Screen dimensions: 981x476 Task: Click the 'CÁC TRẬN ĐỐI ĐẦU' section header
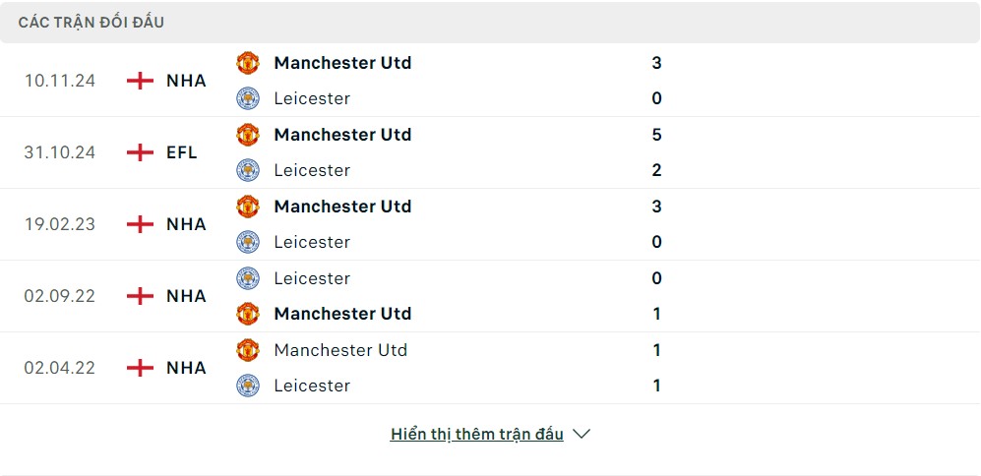(92, 23)
